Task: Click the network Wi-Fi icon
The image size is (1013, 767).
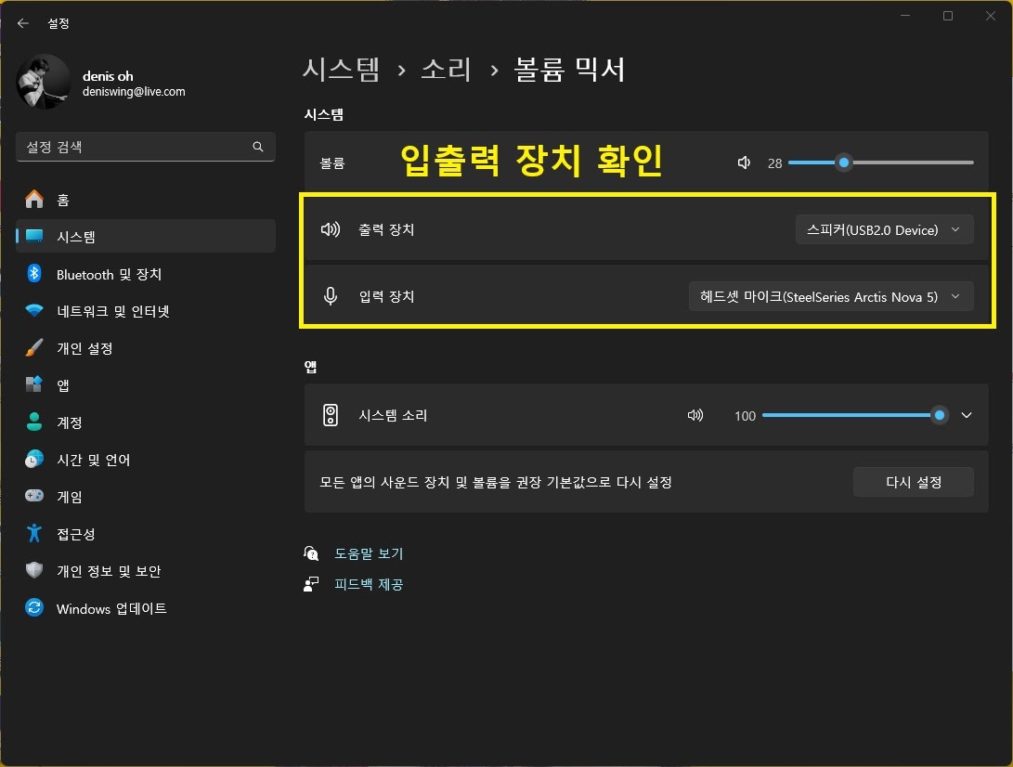Action: pos(34,311)
